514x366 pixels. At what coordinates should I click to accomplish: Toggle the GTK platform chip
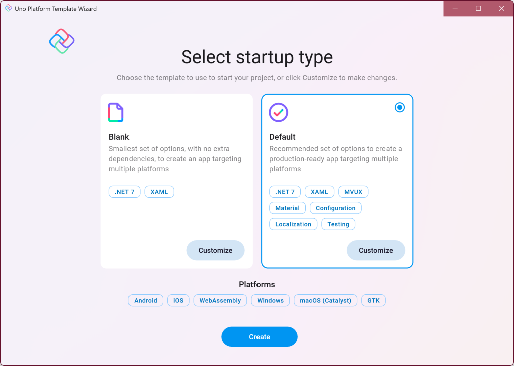click(373, 301)
